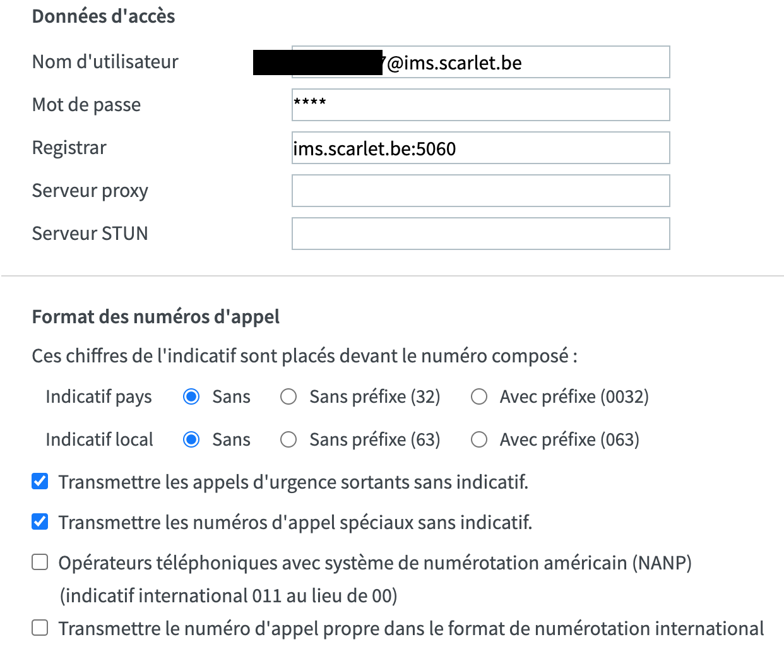Click the "Opérateurs téléphoniques" NANP label
784x649 pixels.
[375, 563]
